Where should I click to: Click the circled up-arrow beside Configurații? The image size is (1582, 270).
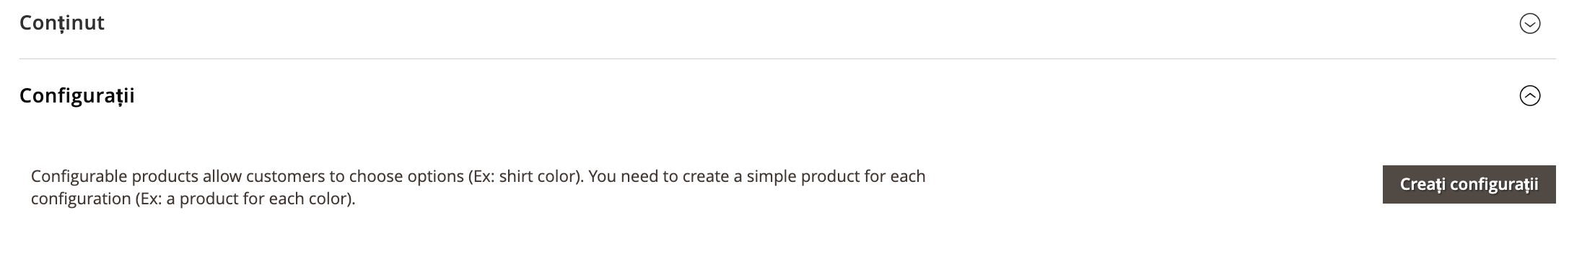click(x=1529, y=96)
